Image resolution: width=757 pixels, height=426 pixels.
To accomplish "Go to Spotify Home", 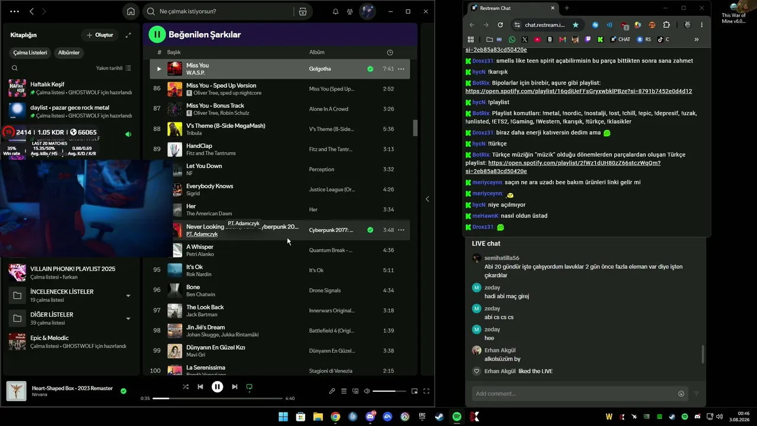I will (131, 11).
